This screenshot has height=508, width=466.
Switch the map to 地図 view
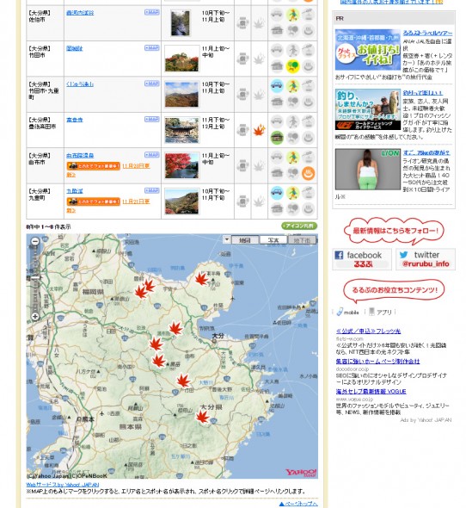(245, 240)
